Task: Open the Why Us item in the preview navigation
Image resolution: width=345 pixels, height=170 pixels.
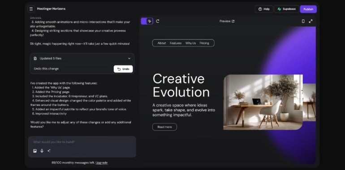Action: (x=190, y=43)
